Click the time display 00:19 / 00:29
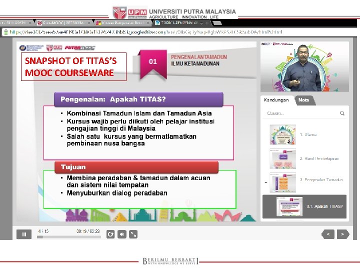 tap(88, 231)
